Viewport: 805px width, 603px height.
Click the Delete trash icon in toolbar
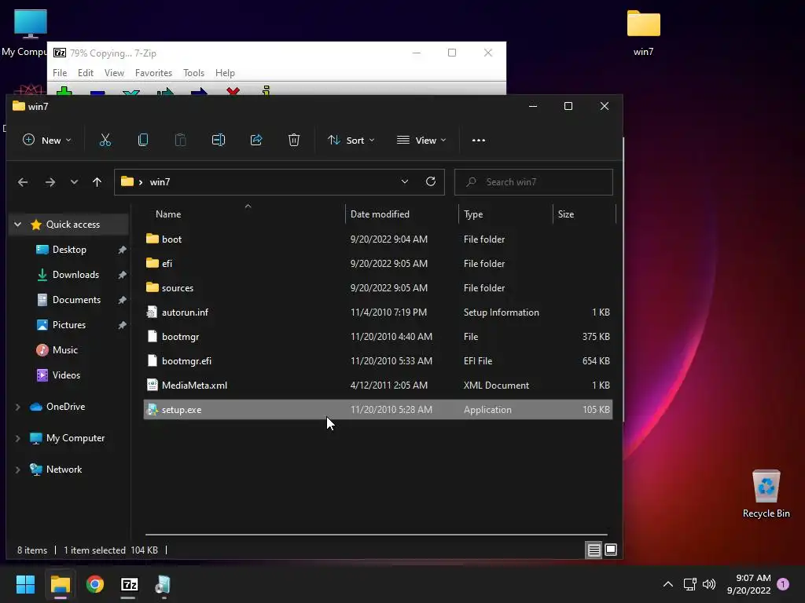point(294,140)
